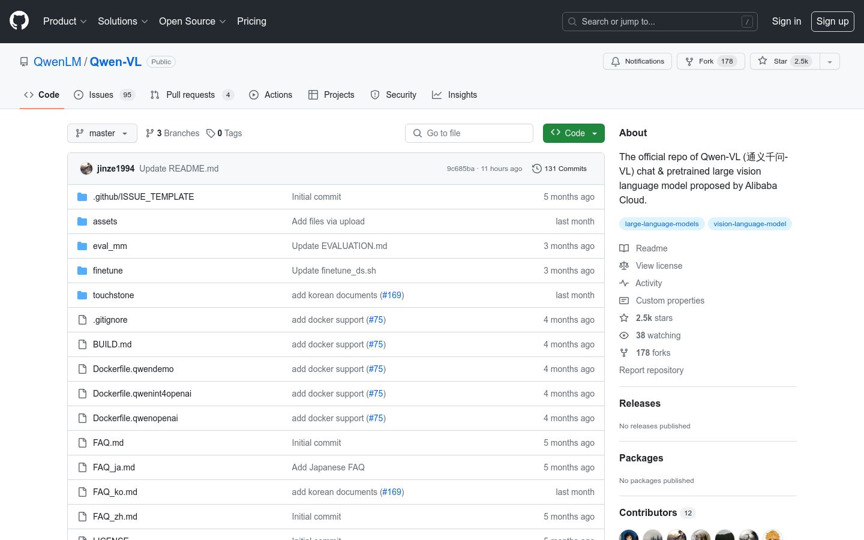Open the Activity link in About

(649, 283)
